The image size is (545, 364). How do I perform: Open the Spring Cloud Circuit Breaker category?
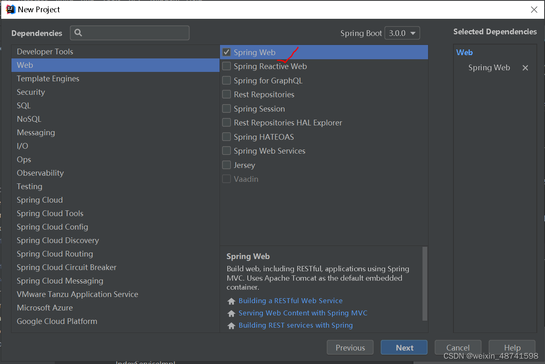click(115, 267)
